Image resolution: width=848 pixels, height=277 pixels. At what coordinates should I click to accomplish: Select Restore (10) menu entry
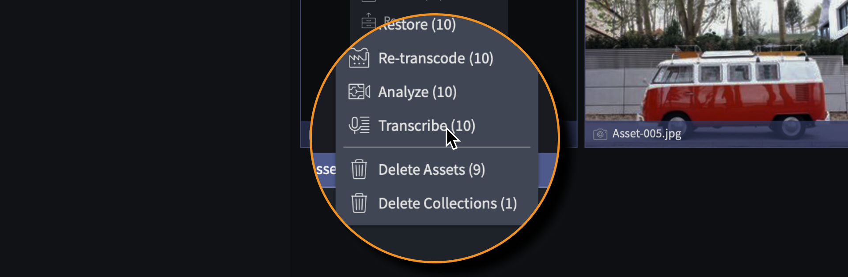417,24
